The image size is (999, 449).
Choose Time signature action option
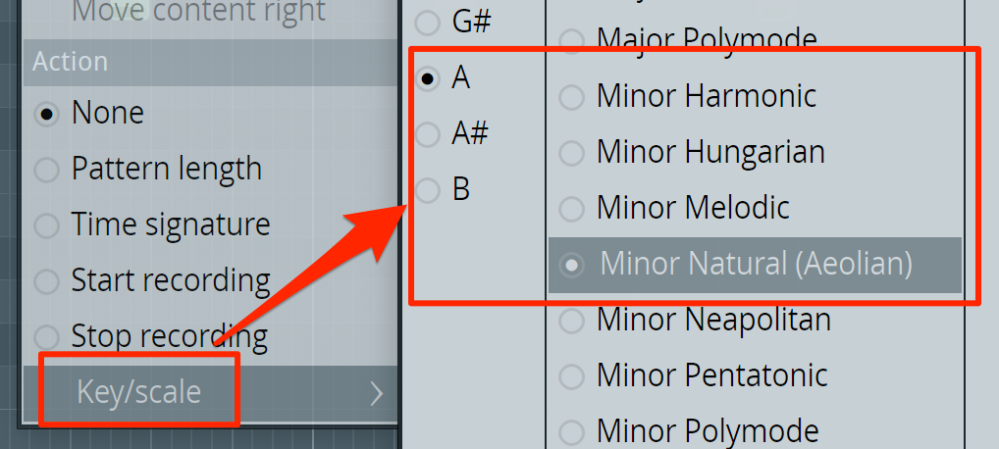point(210,225)
